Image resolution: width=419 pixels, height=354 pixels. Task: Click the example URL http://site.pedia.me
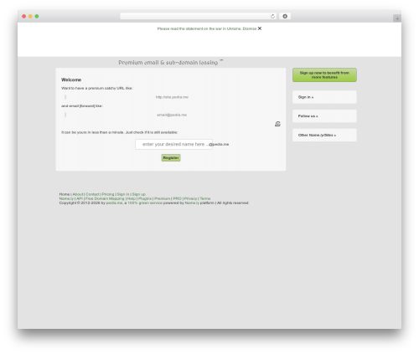[x=172, y=97]
